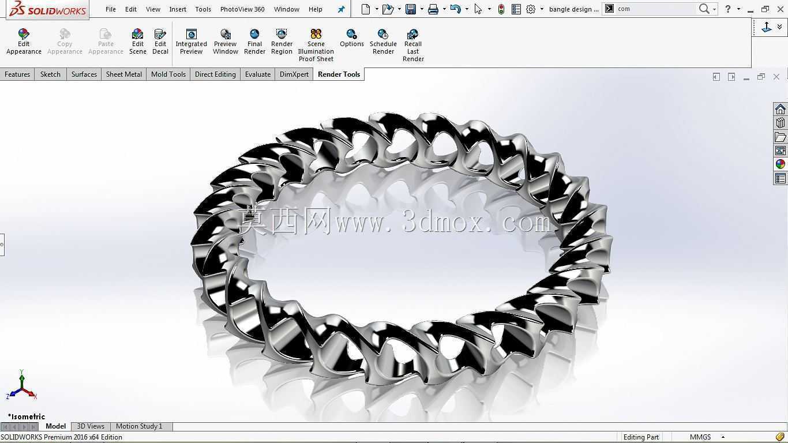Expand the search type dropdown arrow

tap(714, 9)
